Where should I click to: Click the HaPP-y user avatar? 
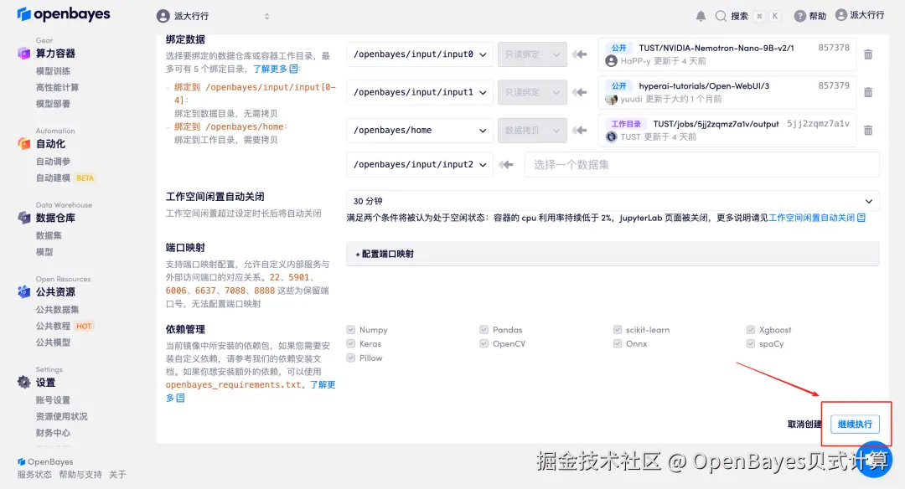click(611, 61)
